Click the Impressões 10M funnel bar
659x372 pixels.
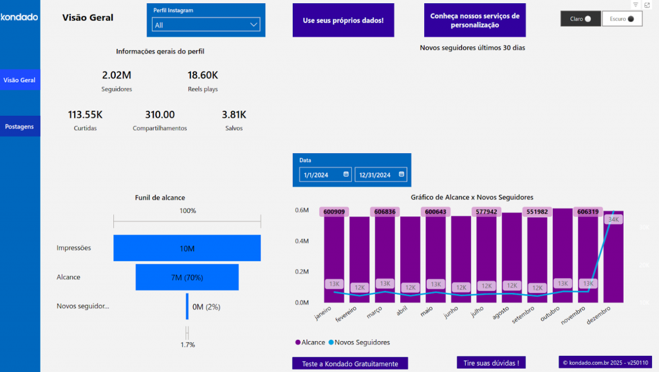click(x=187, y=248)
